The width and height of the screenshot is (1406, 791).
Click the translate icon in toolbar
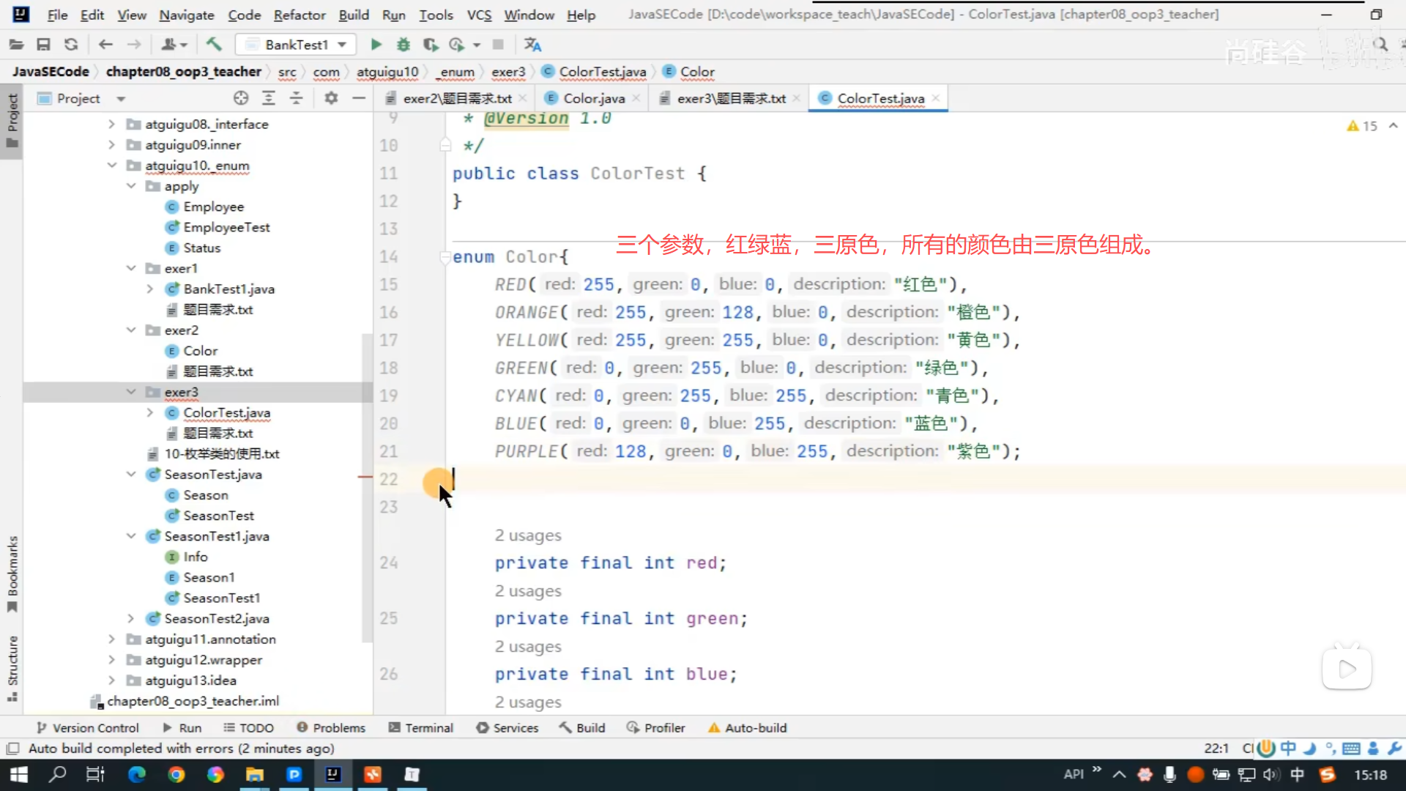(x=532, y=45)
